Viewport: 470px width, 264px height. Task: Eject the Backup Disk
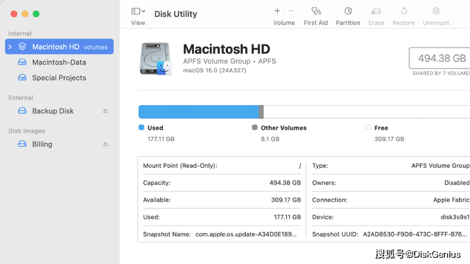pos(105,111)
